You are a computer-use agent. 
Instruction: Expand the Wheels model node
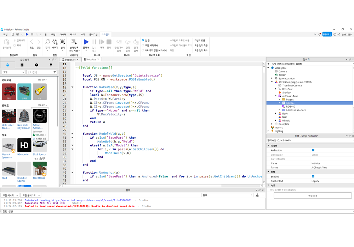tap(275, 121)
